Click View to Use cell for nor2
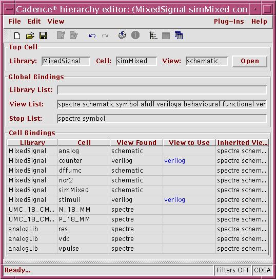Image resolution: width=276 pixels, height=279 pixels. click(x=189, y=180)
